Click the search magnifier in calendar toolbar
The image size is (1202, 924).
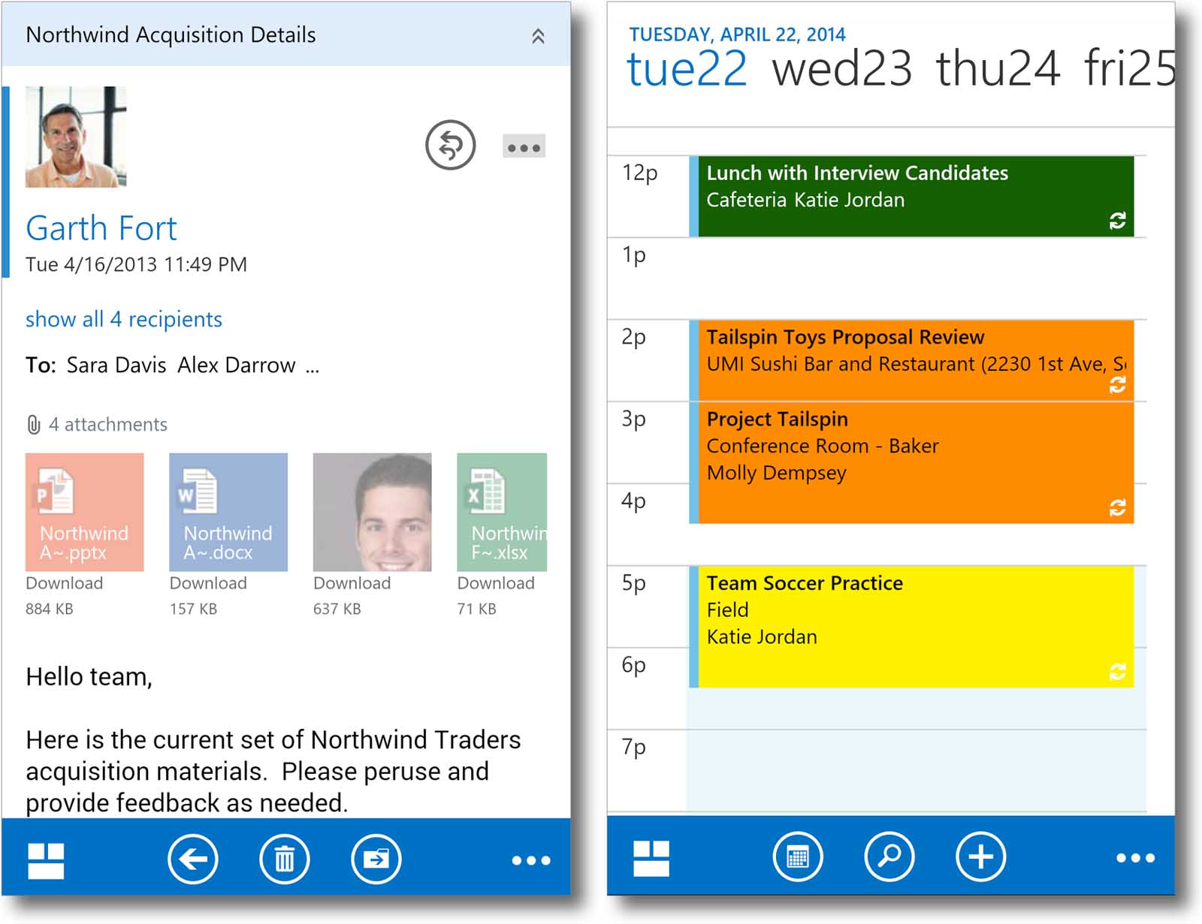pyautogui.click(x=889, y=856)
